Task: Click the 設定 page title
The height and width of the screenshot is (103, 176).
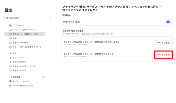Action: click(x=8, y=10)
